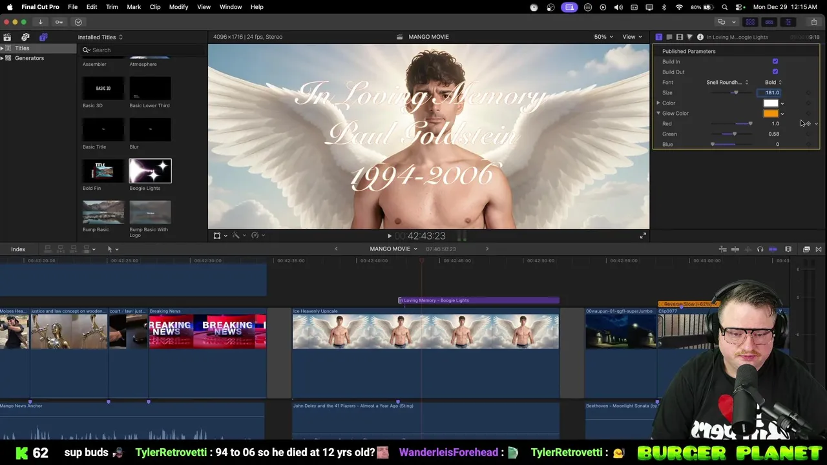Screen dimensions: 827x465
Task: Open background tasks checkmark icon
Action: coord(78,22)
